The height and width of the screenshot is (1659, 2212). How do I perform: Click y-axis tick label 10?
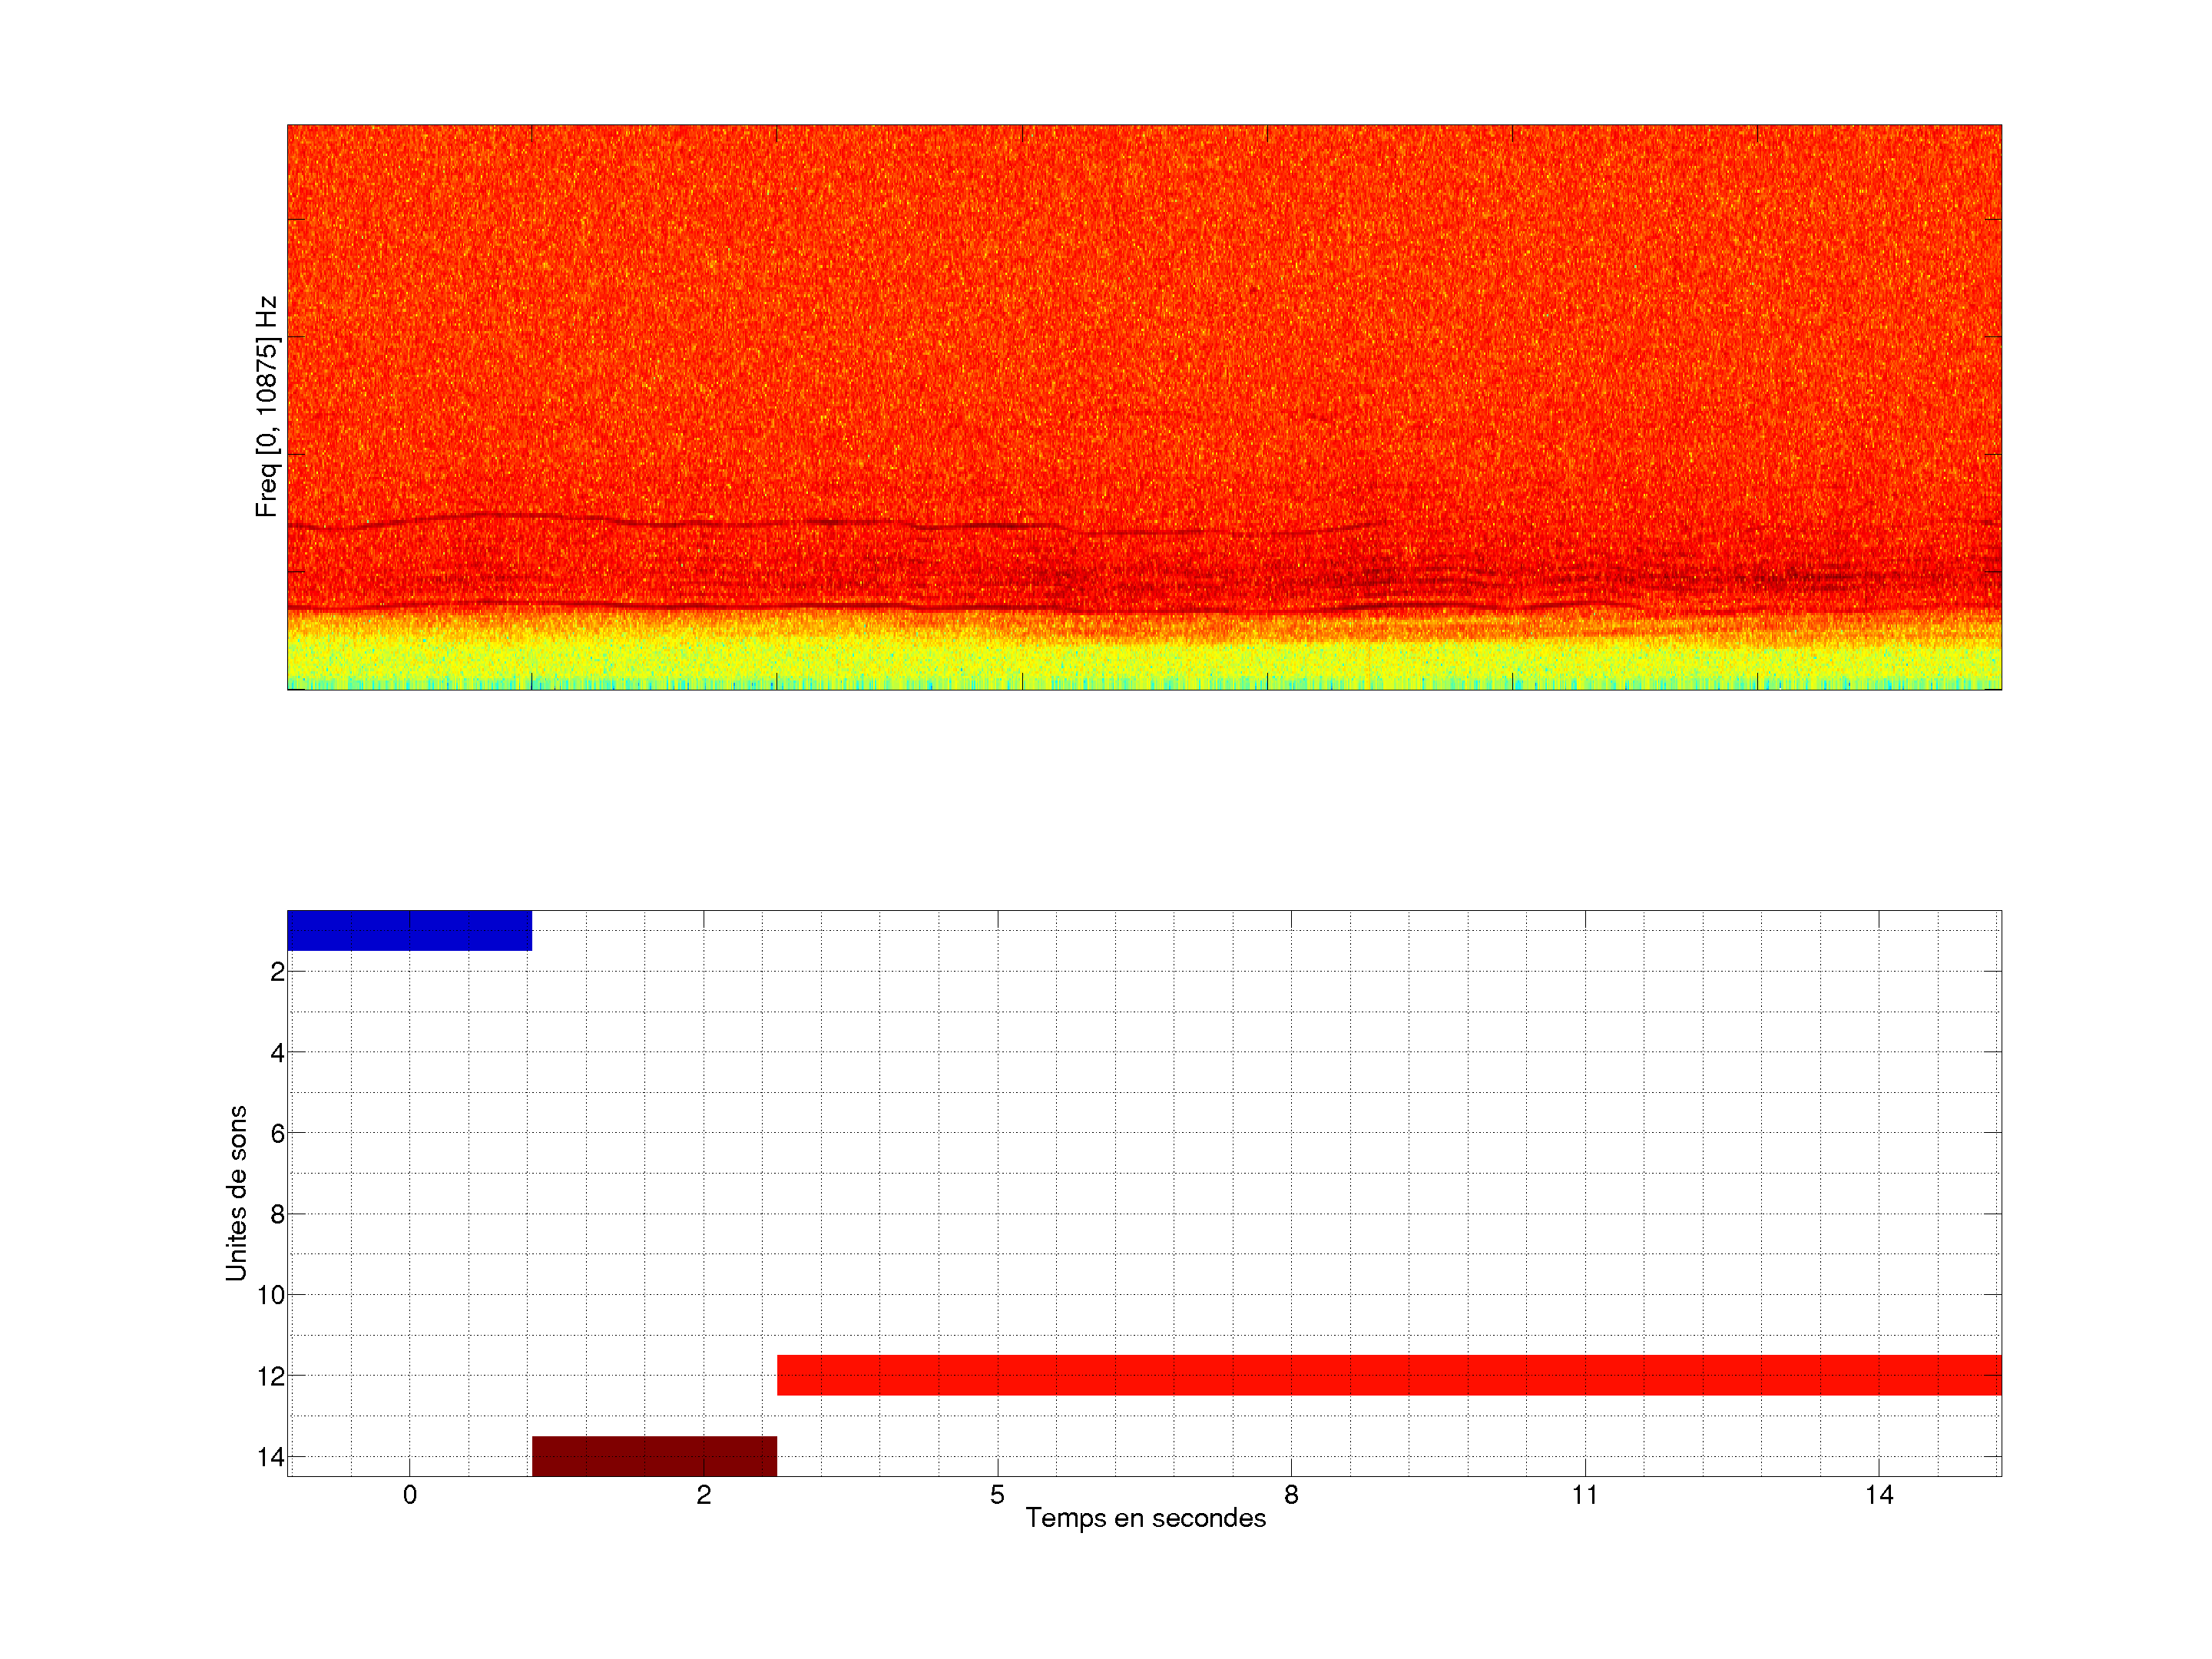pyautogui.click(x=271, y=1295)
